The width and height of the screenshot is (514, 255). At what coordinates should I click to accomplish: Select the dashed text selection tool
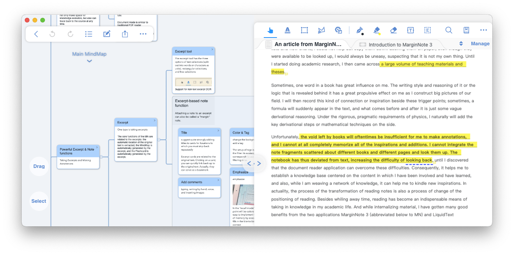click(x=428, y=30)
